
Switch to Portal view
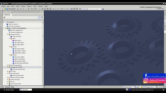(x=9, y=90)
